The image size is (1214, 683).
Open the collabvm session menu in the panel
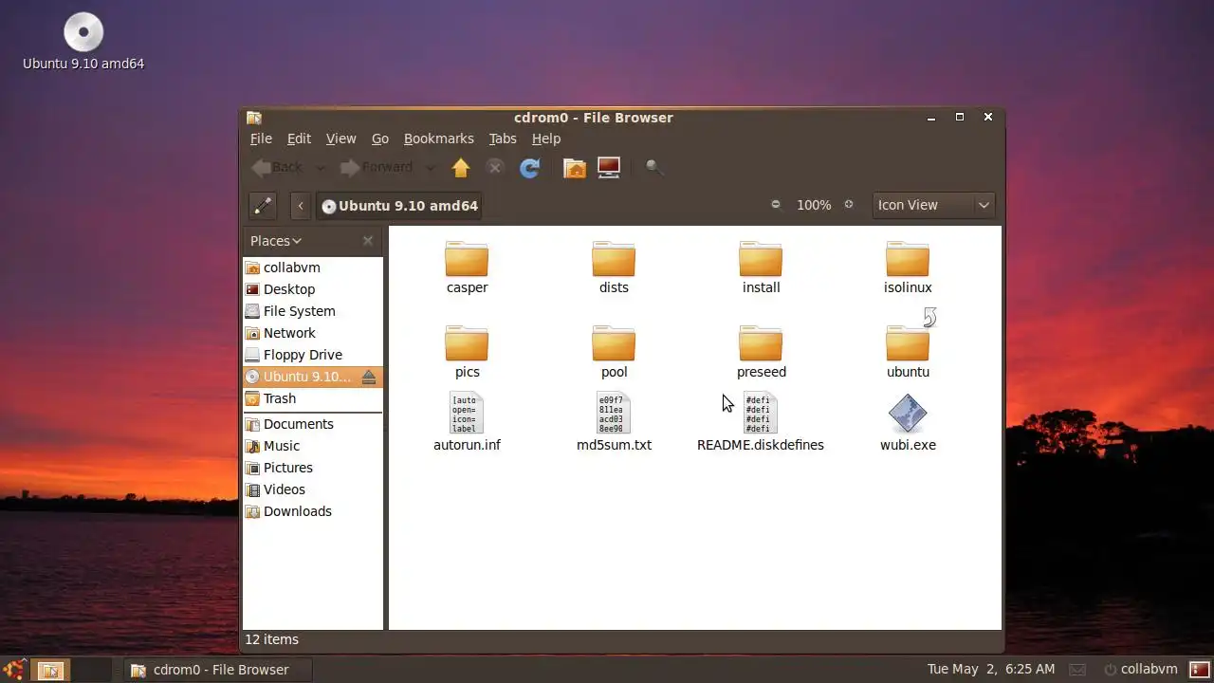(1140, 670)
